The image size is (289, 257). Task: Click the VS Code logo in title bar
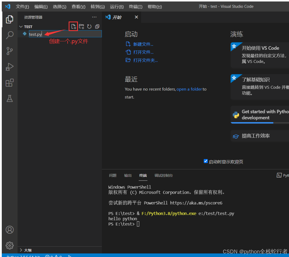pyautogui.click(x=8, y=6)
